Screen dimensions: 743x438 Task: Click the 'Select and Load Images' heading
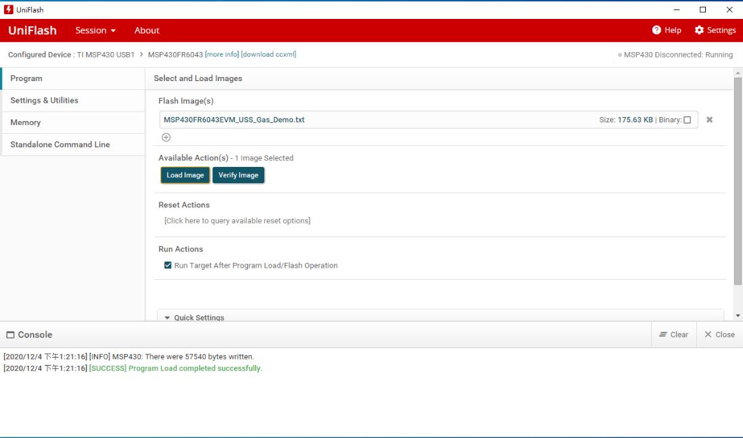tap(197, 78)
